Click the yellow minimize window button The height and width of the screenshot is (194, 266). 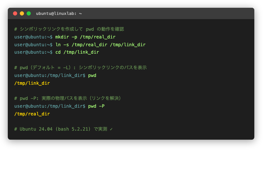(22, 13)
